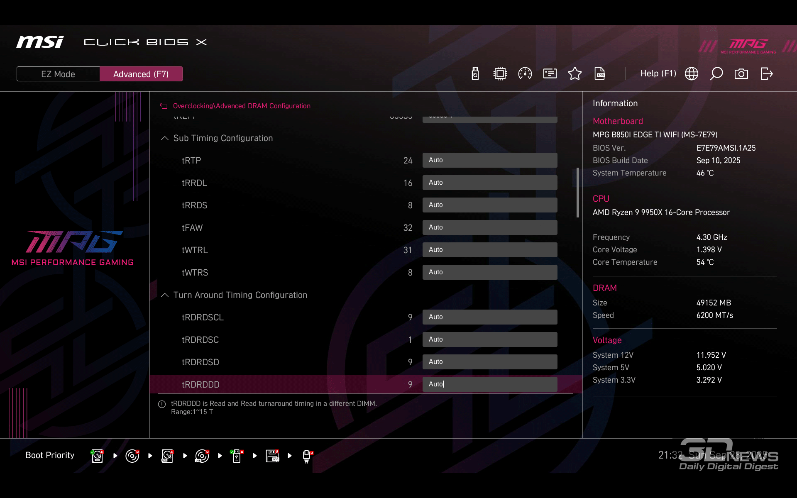This screenshot has height=498, width=797.
Task: Switch to EZ Mode tab
Action: point(58,74)
